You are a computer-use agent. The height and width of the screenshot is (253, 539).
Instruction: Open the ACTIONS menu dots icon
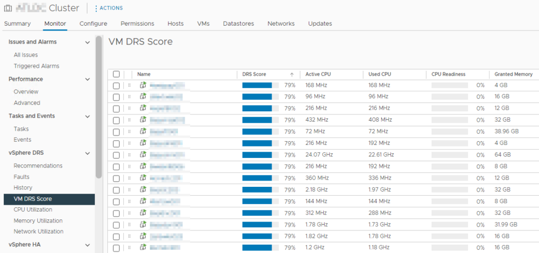point(96,8)
